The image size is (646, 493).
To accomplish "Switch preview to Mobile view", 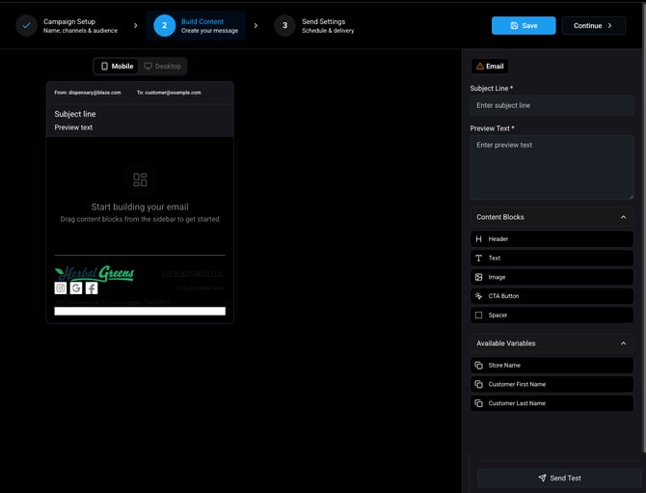I will click(117, 67).
